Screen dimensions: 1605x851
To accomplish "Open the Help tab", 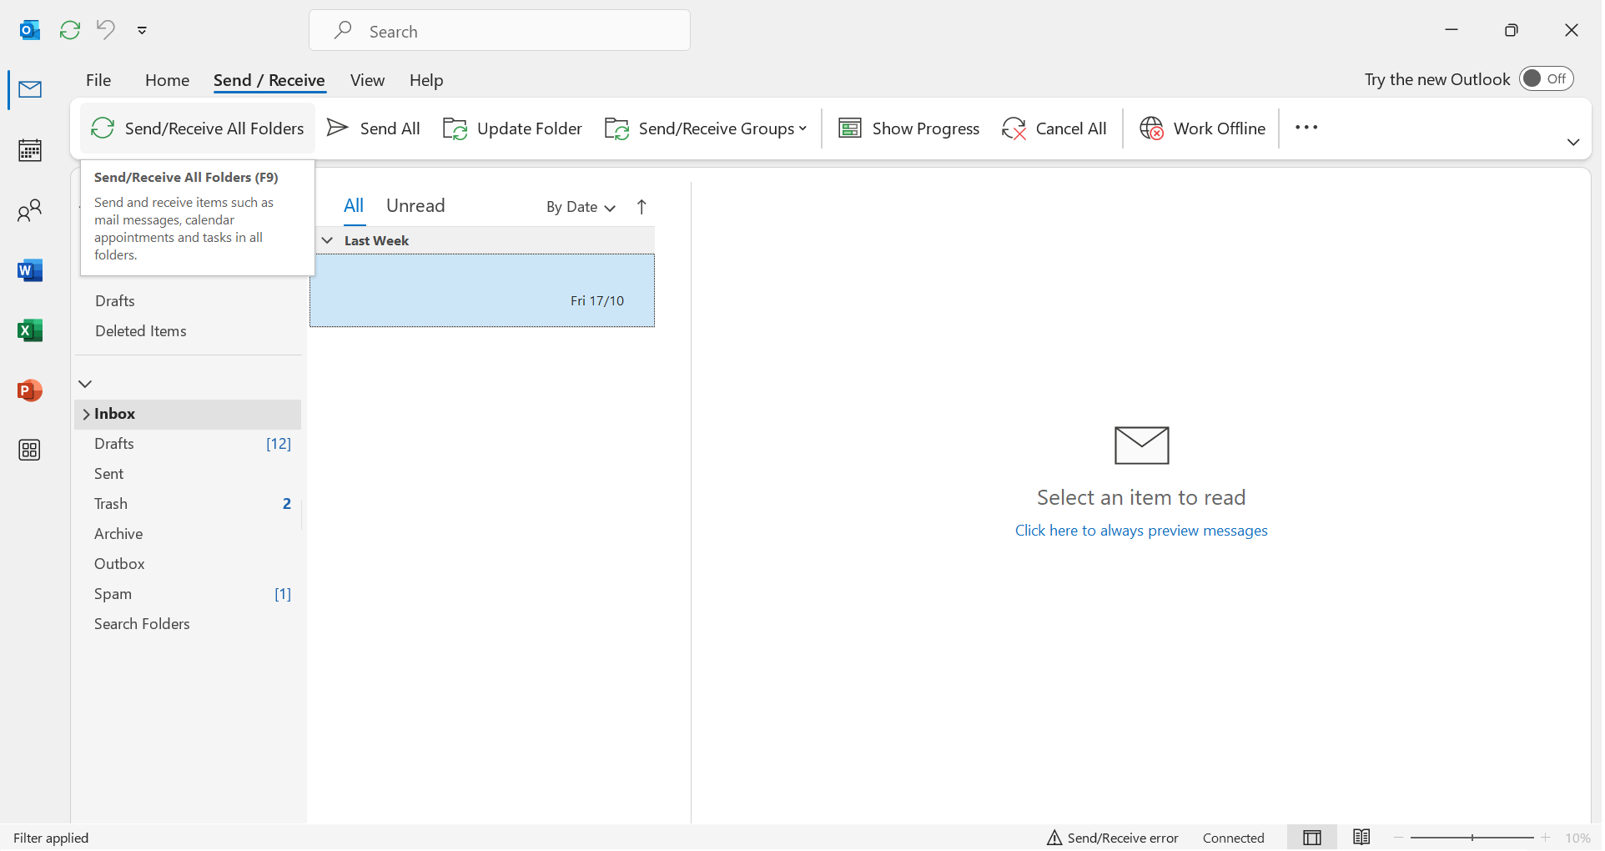I will coord(426,80).
